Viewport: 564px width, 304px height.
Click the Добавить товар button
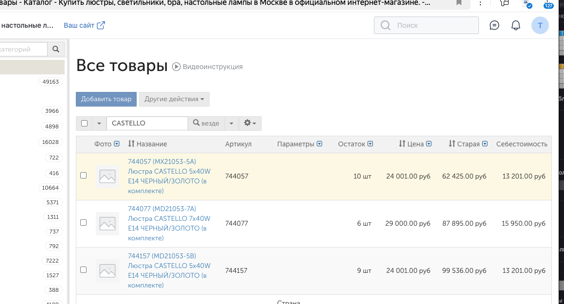pos(106,99)
